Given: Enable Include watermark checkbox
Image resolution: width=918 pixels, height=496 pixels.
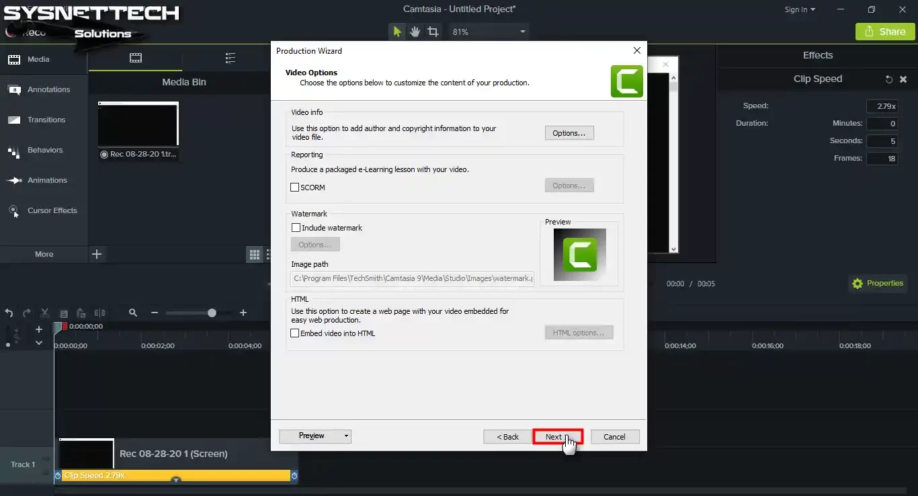Looking at the screenshot, I should click(x=296, y=228).
